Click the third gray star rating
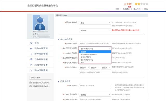This screenshot has width=166, height=101. point(141,4)
